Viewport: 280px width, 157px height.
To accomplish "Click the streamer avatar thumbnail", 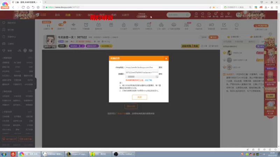I will click(x=50, y=42).
